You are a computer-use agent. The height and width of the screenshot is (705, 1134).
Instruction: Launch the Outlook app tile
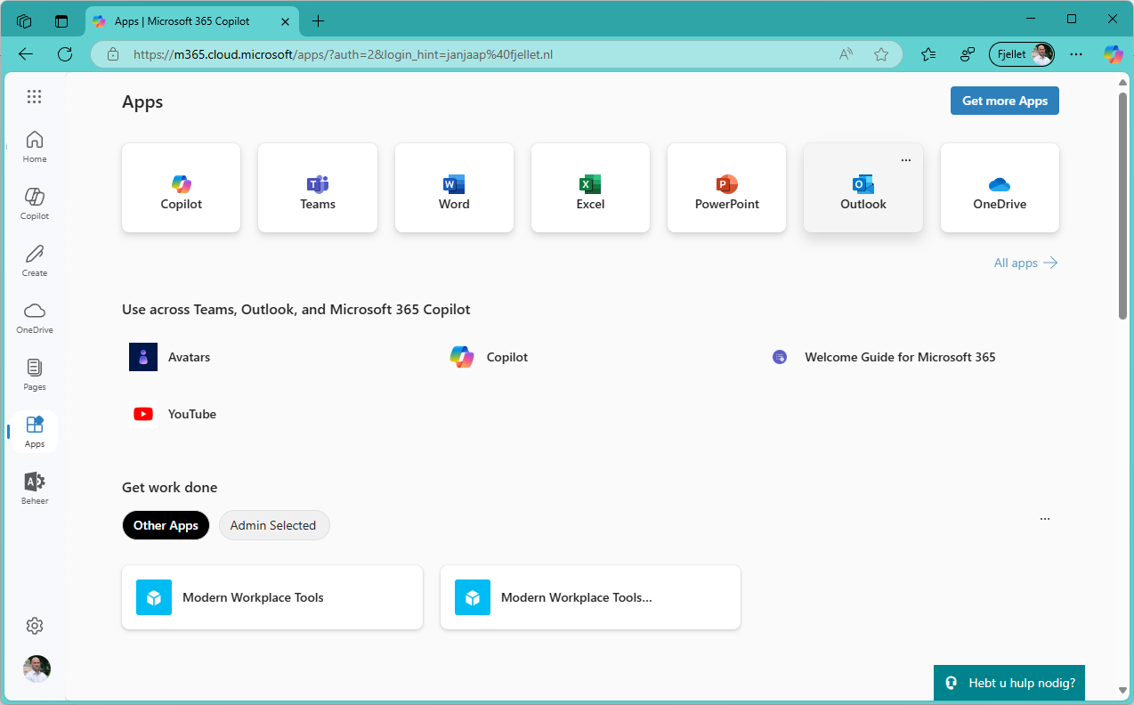pos(863,188)
